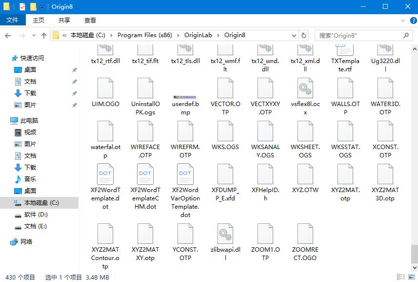The image size is (418, 282).
Task: Select the UninstallOPK.ogs file icon
Action: click(145, 88)
